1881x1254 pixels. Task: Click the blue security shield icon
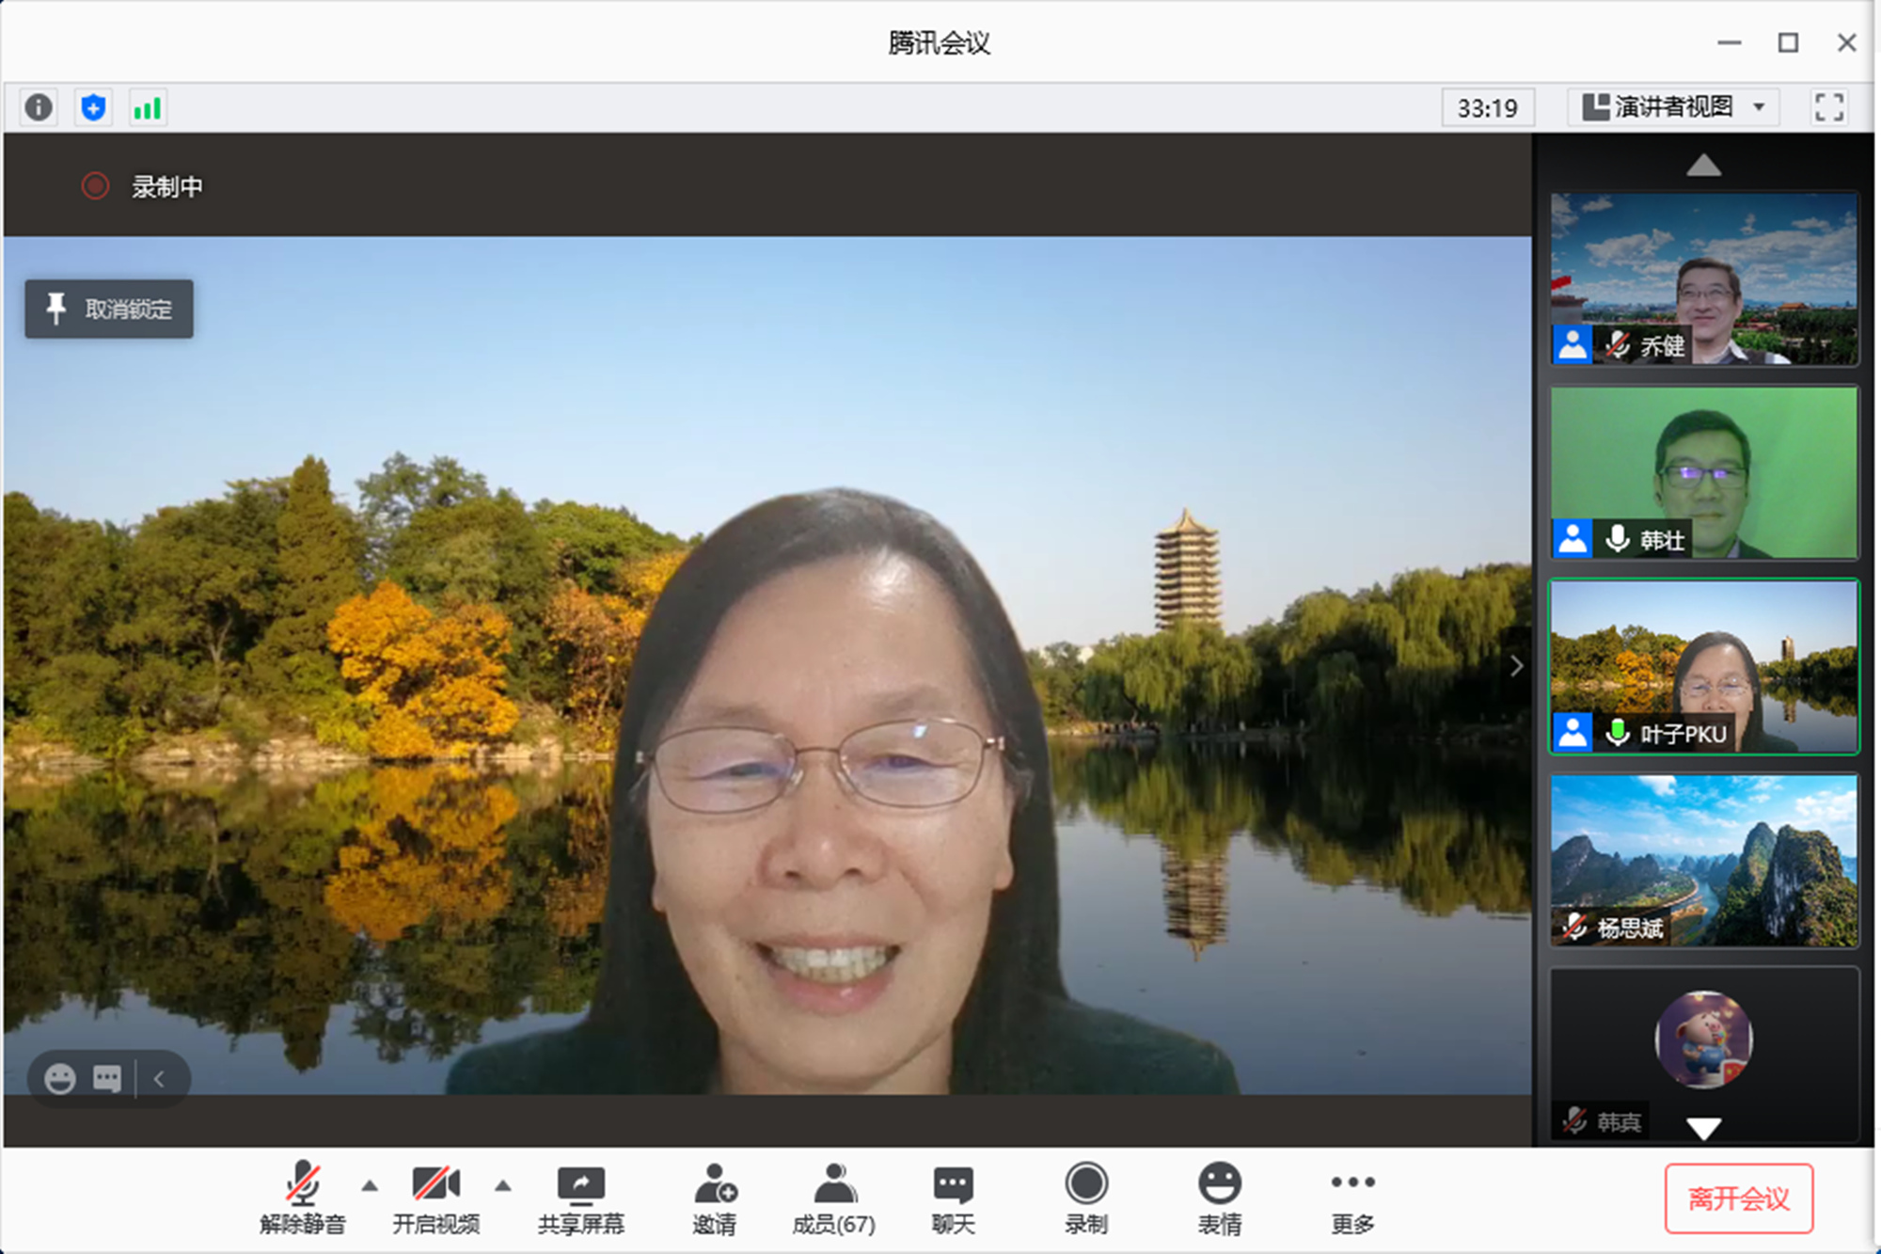tap(93, 107)
